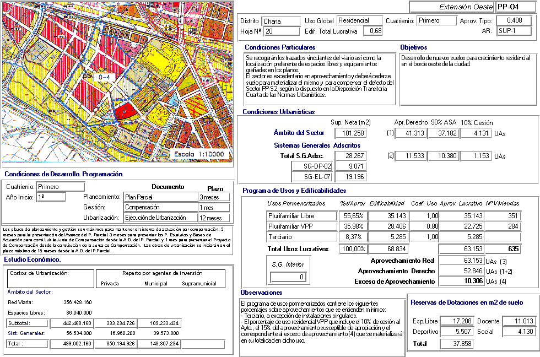Viewport: 540px width, 357px height.
Task: Click the PP-O4 sector code box
Action: click(x=516, y=7)
